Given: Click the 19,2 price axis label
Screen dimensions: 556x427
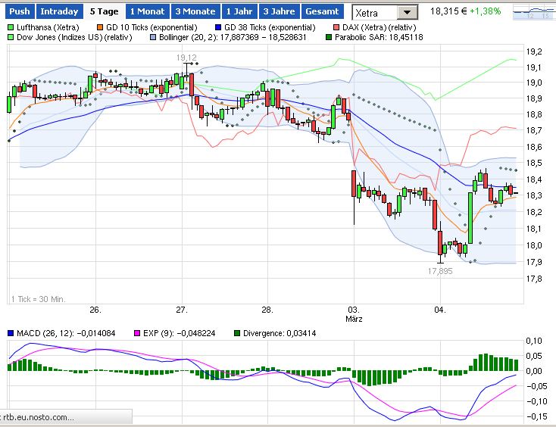Looking at the screenshot, I should [534, 51].
